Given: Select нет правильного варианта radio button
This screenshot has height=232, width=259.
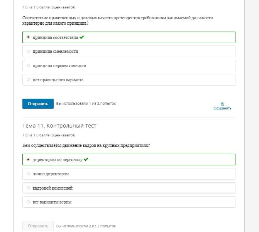Looking at the screenshot, I should pyautogui.click(x=28, y=79).
